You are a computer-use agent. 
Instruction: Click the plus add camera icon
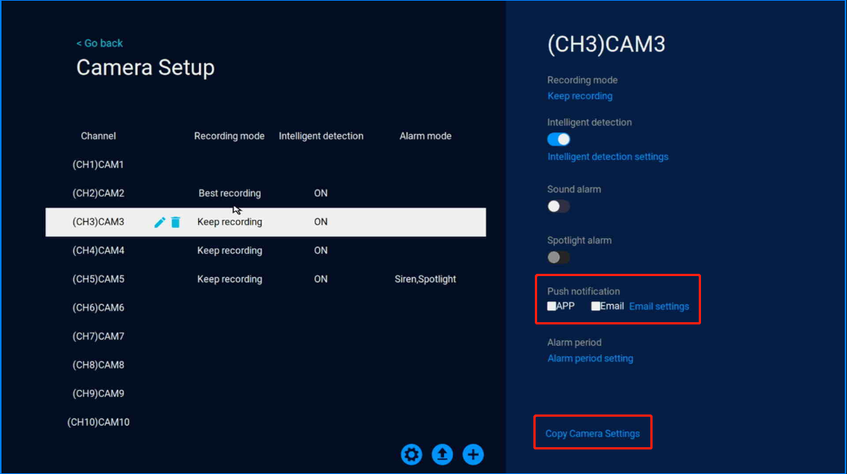tap(473, 455)
